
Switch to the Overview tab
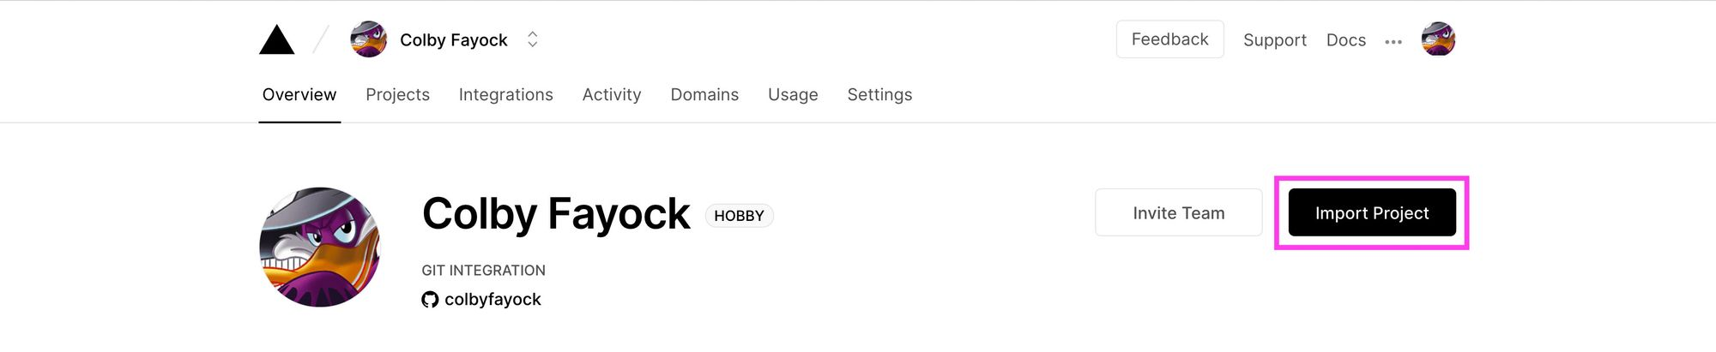click(299, 94)
